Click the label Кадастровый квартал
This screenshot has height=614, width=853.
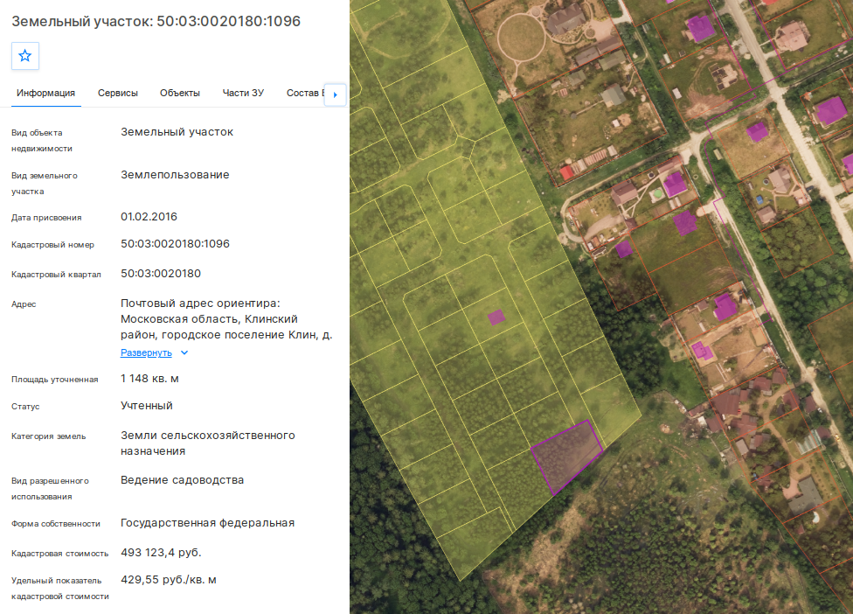56,275
